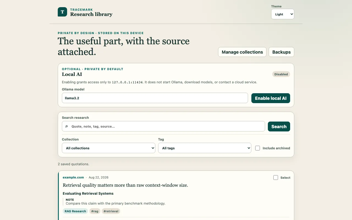Image resolution: width=352 pixels, height=220 pixels.
Task: Click the note about benchmark methodology
Action: pyautogui.click(x=116, y=204)
